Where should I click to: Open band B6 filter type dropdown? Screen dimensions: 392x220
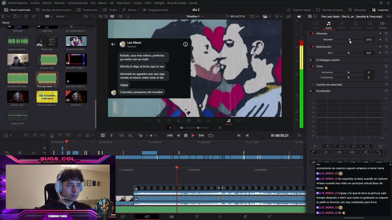coord(380,152)
